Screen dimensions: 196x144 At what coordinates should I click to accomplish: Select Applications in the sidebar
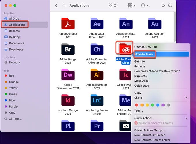point(24,25)
